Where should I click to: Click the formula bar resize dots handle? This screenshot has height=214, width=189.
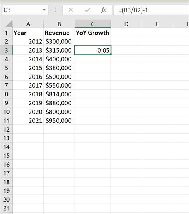(x=55, y=10)
